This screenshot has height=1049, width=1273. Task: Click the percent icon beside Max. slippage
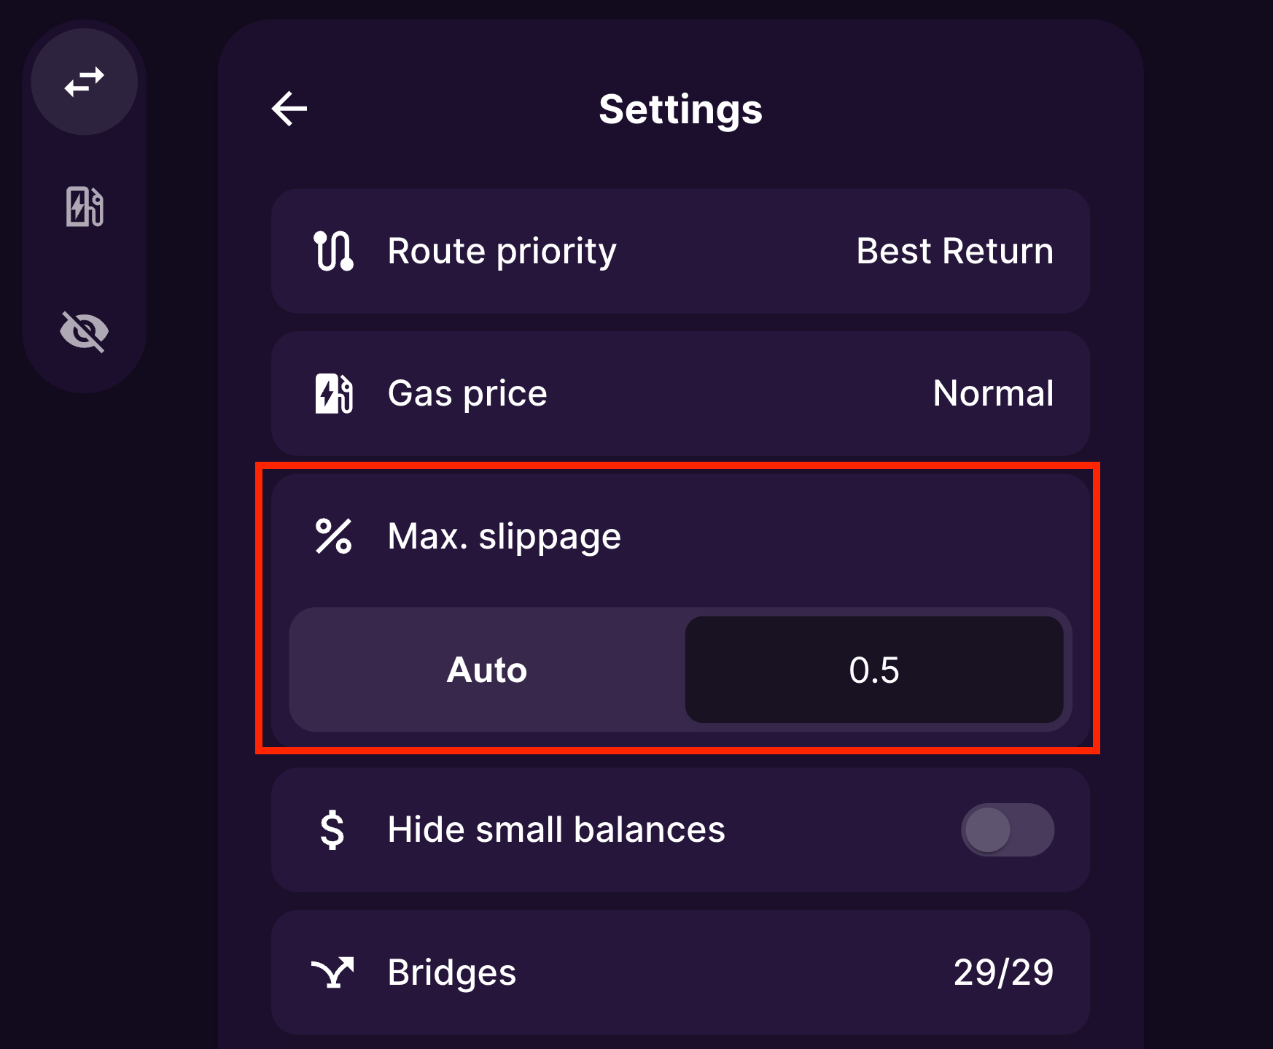(x=334, y=536)
